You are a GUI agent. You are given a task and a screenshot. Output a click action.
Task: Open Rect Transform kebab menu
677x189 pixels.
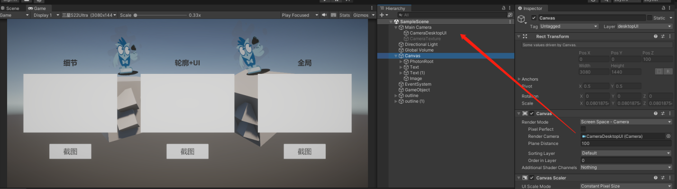point(670,36)
